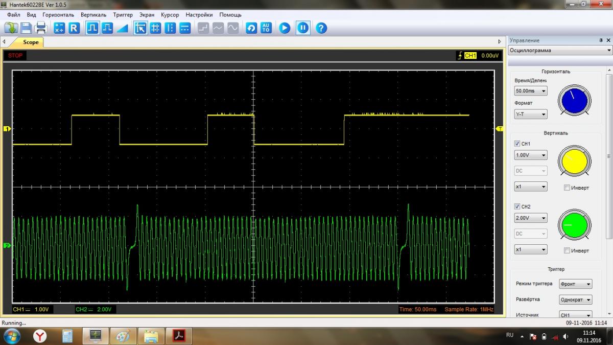Image resolution: width=613 pixels, height=345 pixels.
Task: Click the R reset toolbar icon
Action: pyautogui.click(x=74, y=28)
